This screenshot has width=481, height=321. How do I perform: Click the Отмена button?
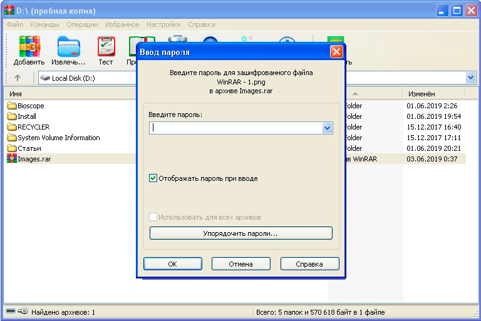pos(240,263)
